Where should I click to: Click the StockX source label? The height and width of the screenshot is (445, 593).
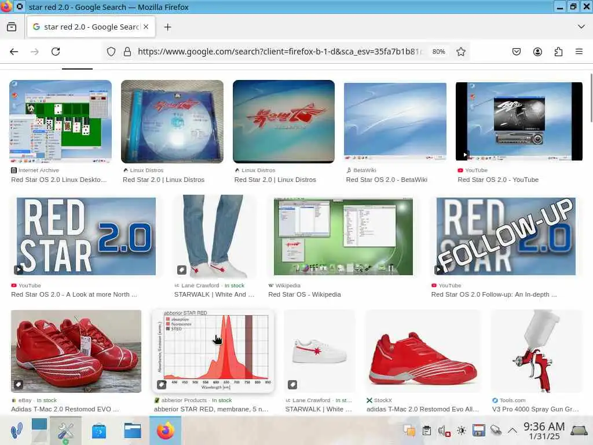(383, 400)
